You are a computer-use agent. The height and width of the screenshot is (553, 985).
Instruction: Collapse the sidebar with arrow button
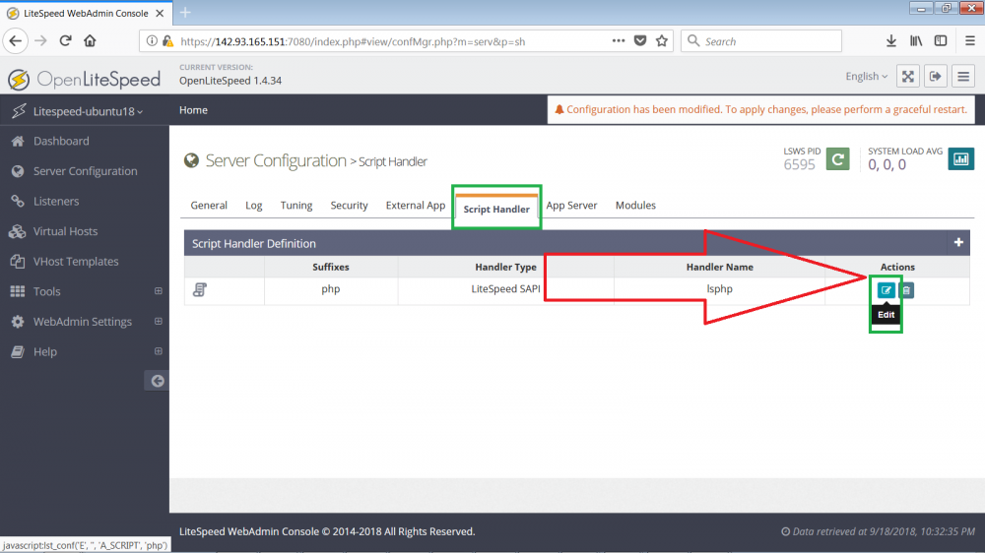tap(157, 381)
